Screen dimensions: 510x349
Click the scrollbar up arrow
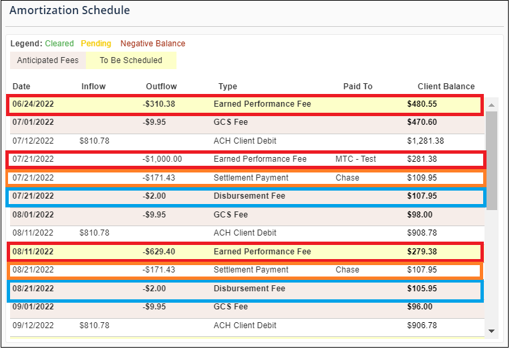(491, 105)
